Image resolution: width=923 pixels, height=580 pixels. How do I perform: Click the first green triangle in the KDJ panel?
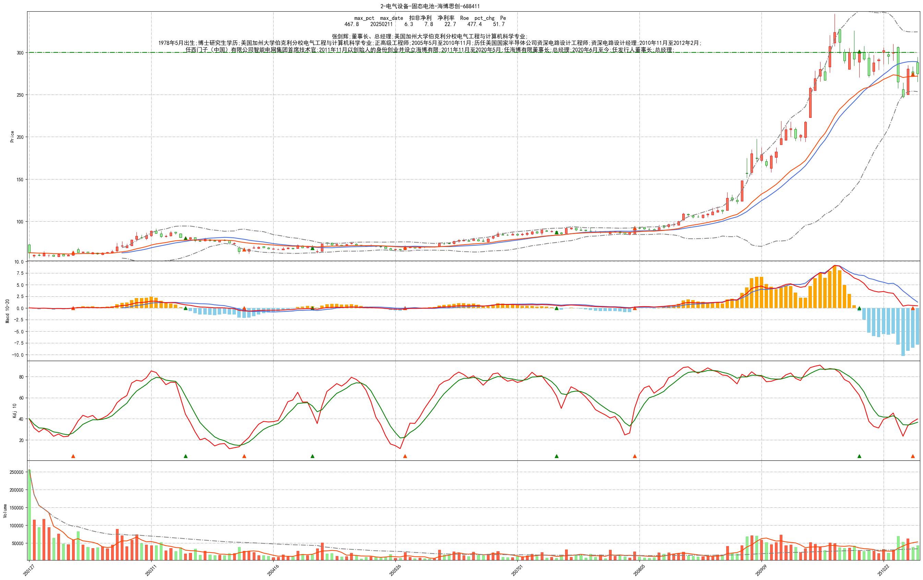coord(185,456)
